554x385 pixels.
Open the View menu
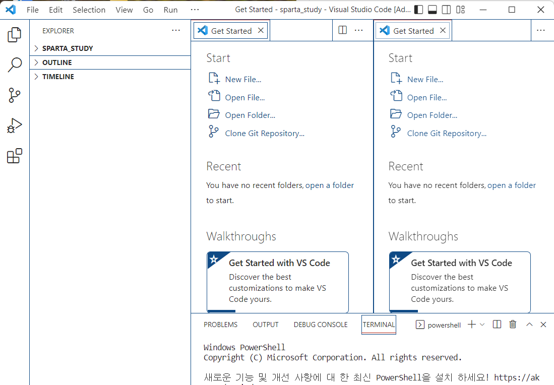point(124,10)
